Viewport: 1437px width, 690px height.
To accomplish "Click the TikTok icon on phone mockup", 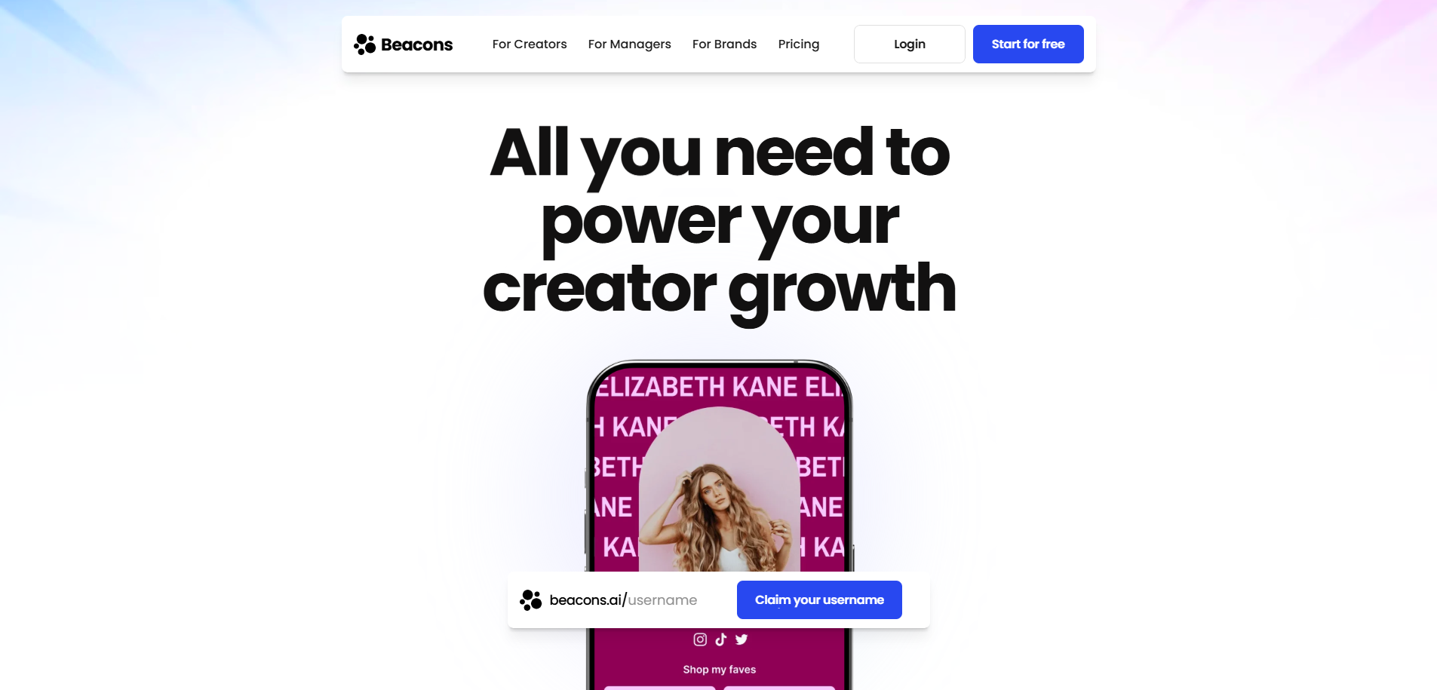I will point(721,639).
